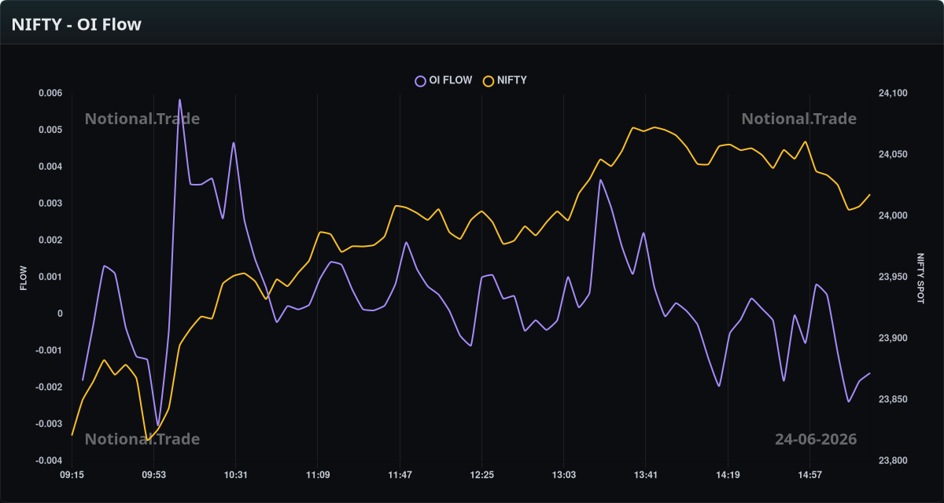Click the 23,950 NIFTY spot axis value
The image size is (944, 503).
(x=893, y=277)
